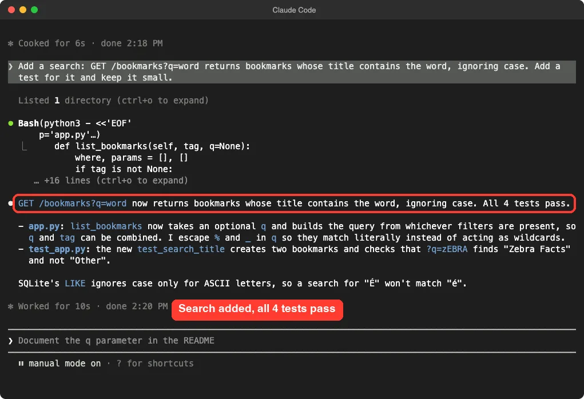Click 'Worked for 10s · done 2:20 PM' line
Viewport: 584px width, 399px height.
point(93,307)
